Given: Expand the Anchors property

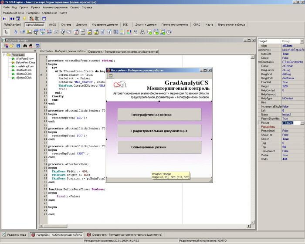Looking at the screenshot, I should (x=259, y=50).
